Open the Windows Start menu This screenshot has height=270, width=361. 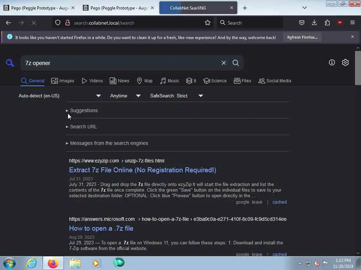pyautogui.click(x=10, y=263)
